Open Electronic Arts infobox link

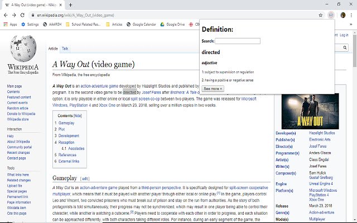[320, 139]
